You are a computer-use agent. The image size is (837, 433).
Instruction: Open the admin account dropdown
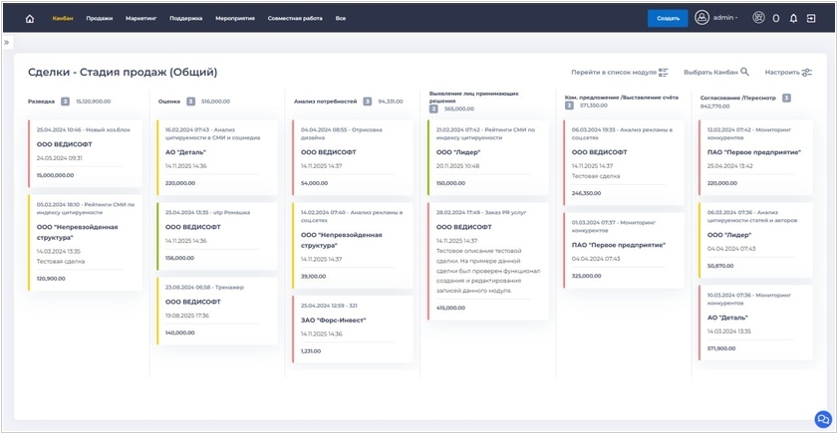[725, 18]
